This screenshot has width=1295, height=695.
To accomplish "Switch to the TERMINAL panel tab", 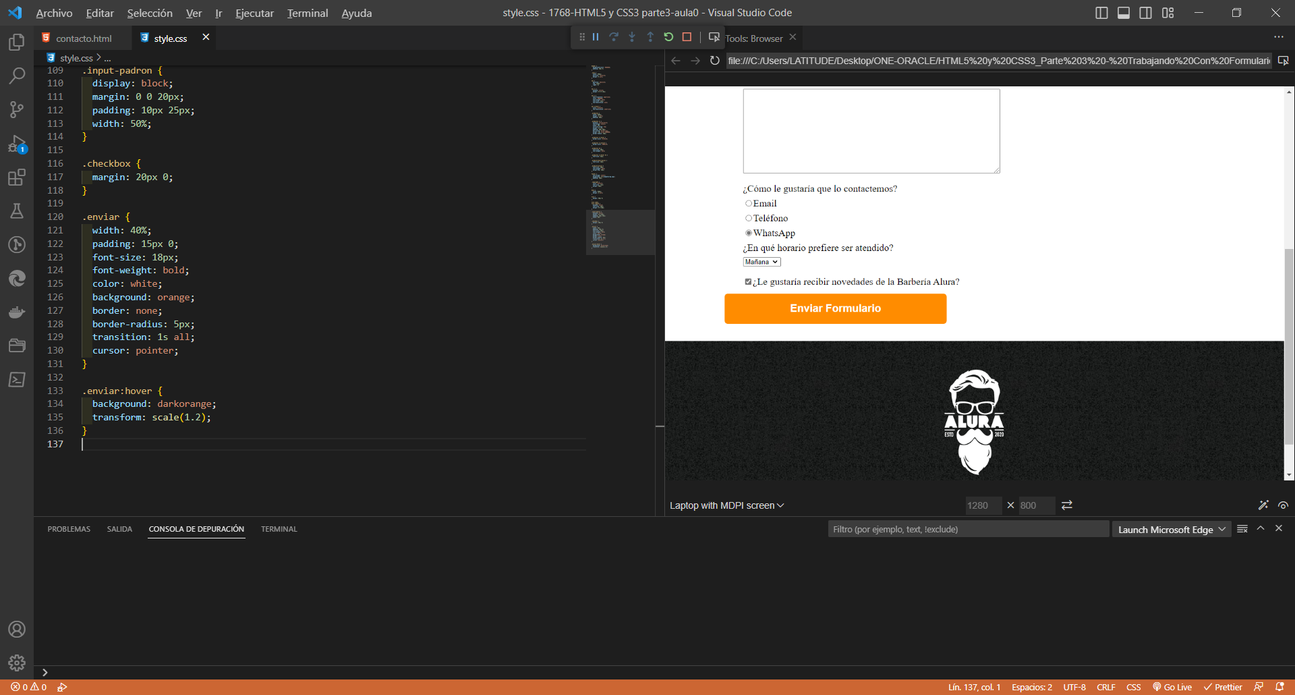I will (x=279, y=529).
